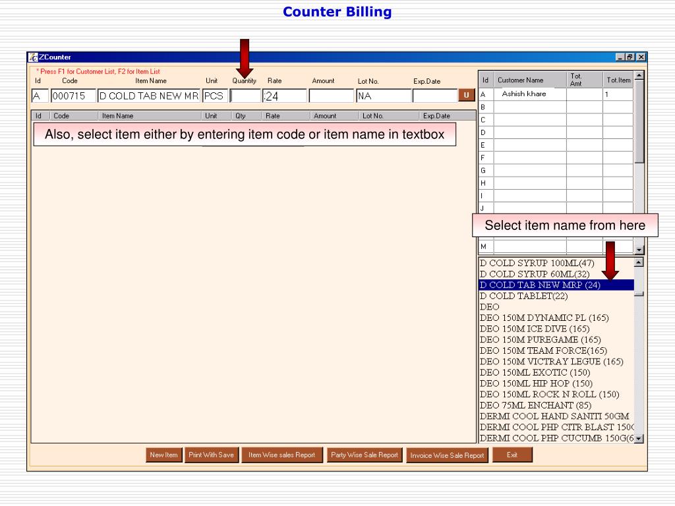
Task: Select highlighted item D COLD TAB NEW MRP (24)
Action: tap(556, 285)
